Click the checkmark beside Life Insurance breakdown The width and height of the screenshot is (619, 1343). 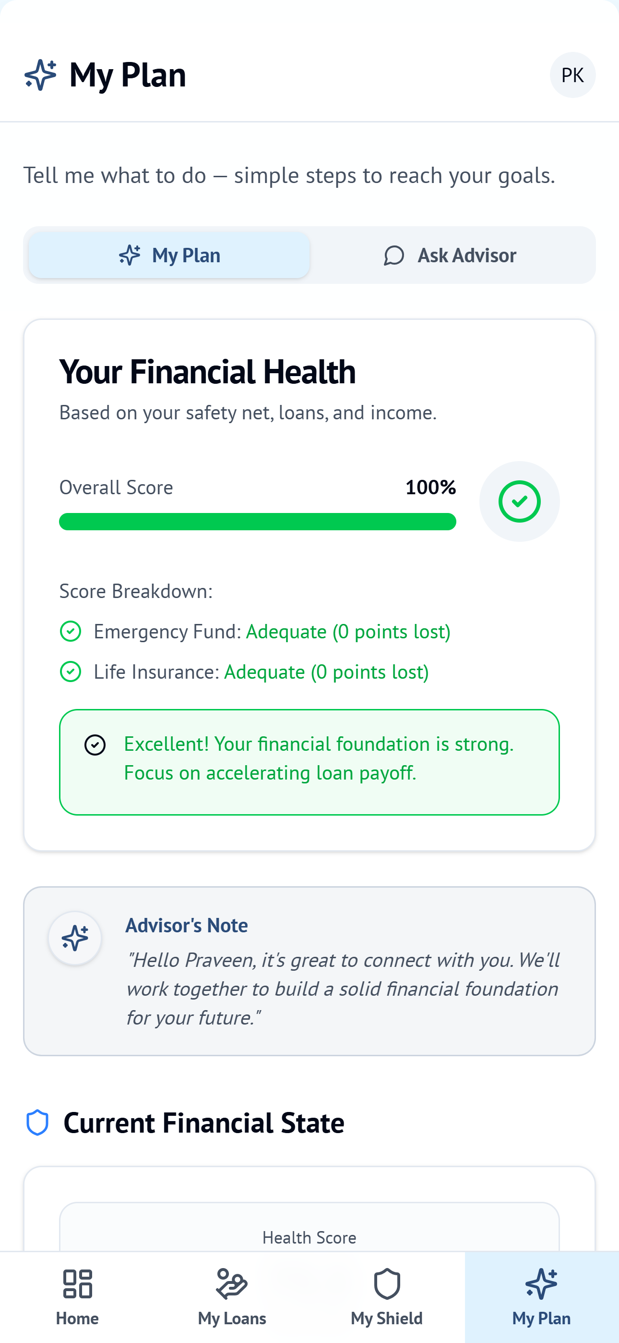coord(71,672)
